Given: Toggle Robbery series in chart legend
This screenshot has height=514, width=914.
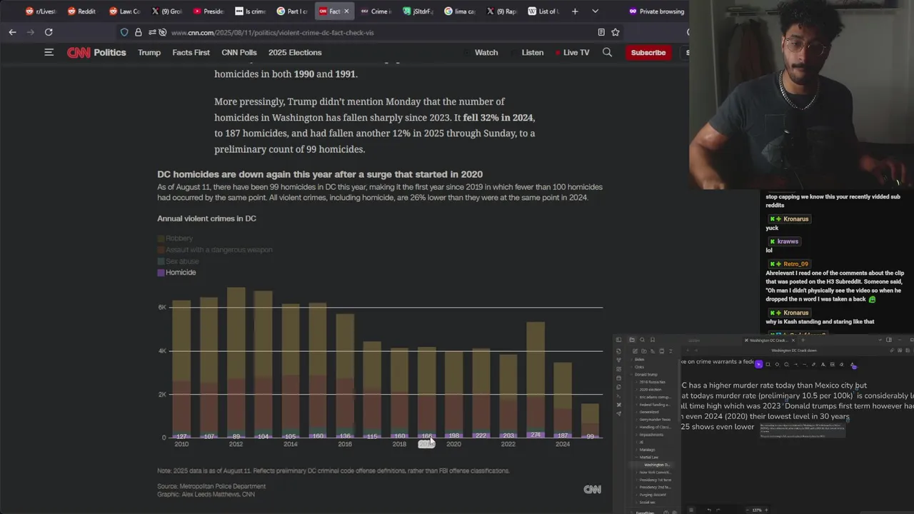Looking at the screenshot, I should click(175, 238).
